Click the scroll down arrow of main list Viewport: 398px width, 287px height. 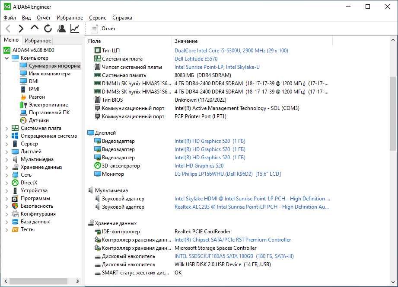[x=393, y=282]
